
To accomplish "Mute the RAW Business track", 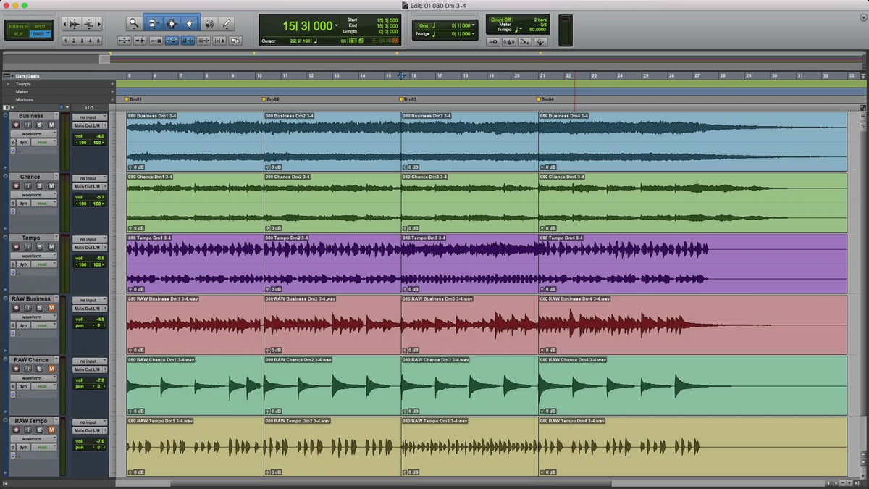I will (51, 308).
